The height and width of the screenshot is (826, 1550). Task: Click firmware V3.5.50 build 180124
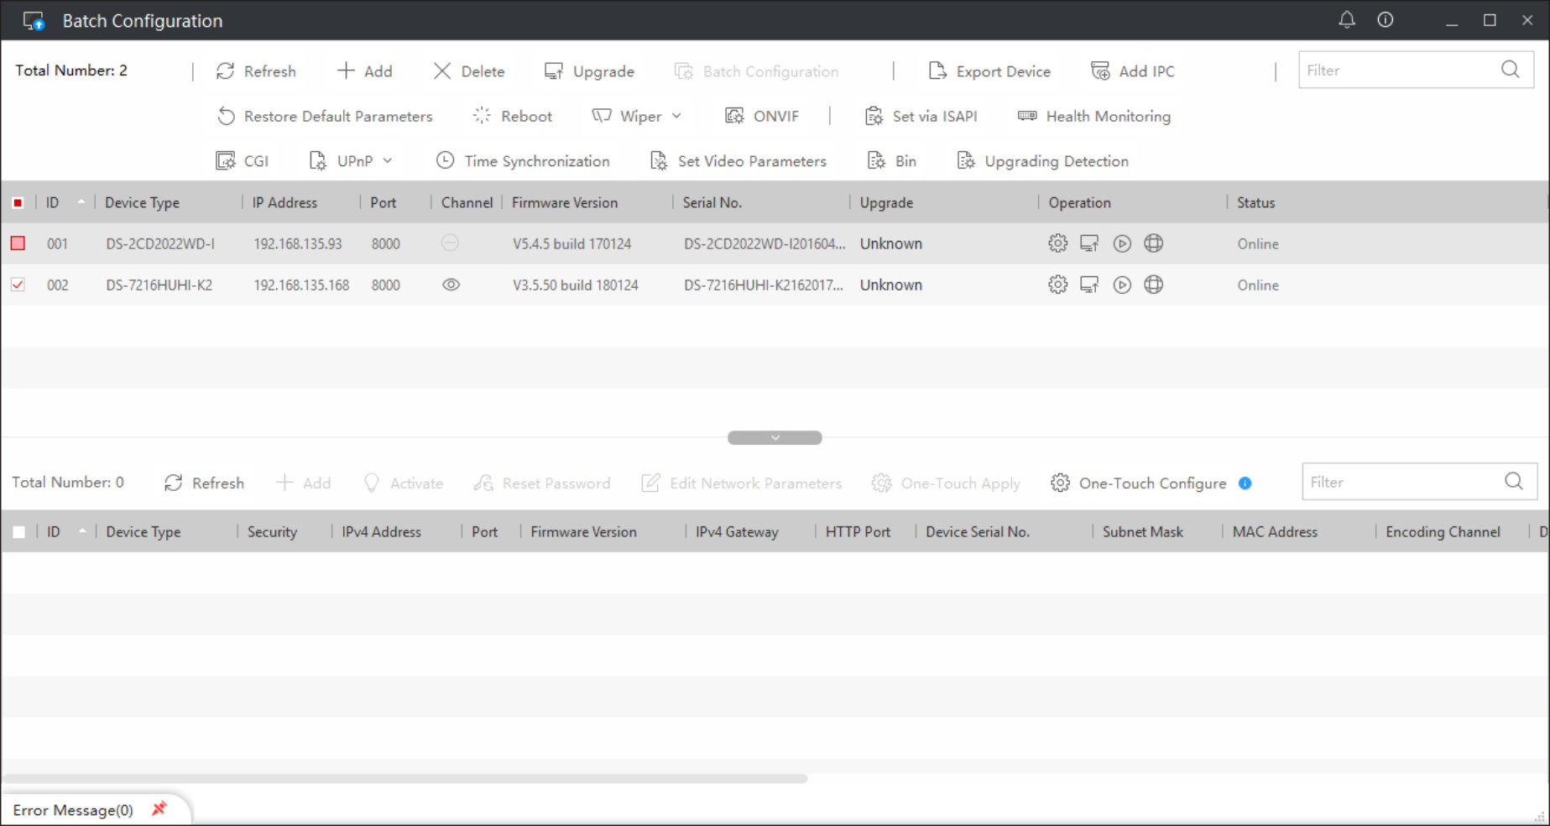(x=576, y=285)
